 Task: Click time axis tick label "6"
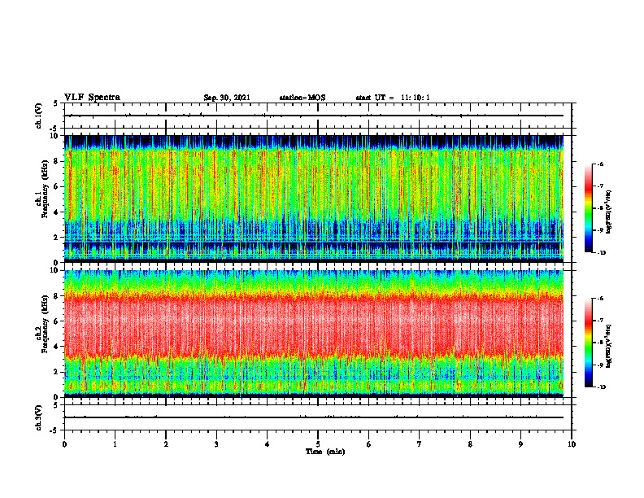(369, 444)
